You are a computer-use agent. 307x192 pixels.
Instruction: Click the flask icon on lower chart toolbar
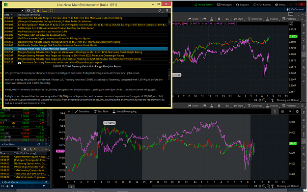[212, 106]
